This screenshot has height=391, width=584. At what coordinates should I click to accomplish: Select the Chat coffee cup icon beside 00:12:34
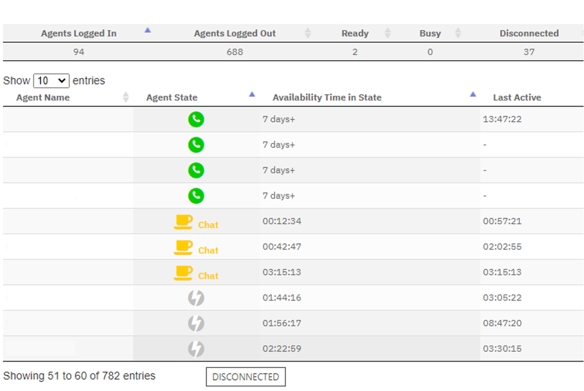(184, 222)
